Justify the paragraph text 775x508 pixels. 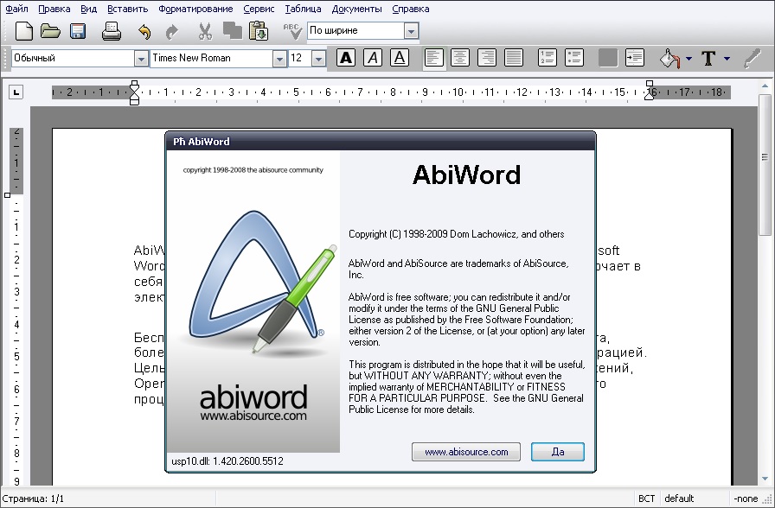pos(514,58)
